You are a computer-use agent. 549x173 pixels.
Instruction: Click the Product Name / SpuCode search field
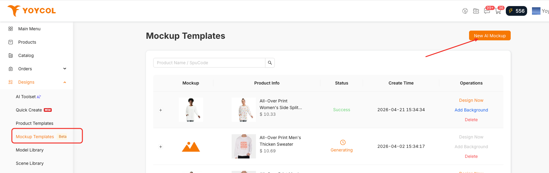point(209,63)
